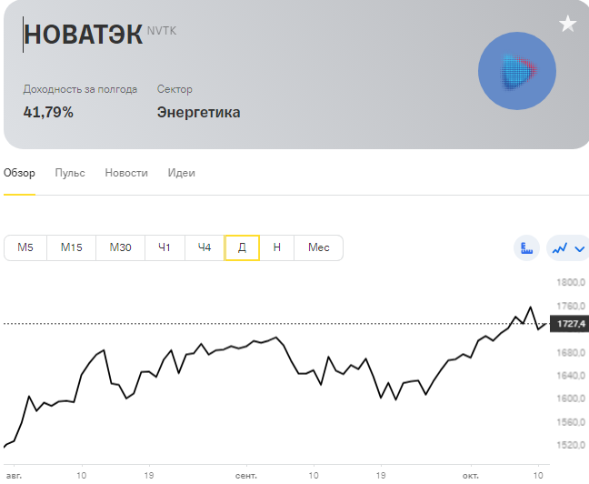
Task: Click the сент. date axis label
Action: 246,476
